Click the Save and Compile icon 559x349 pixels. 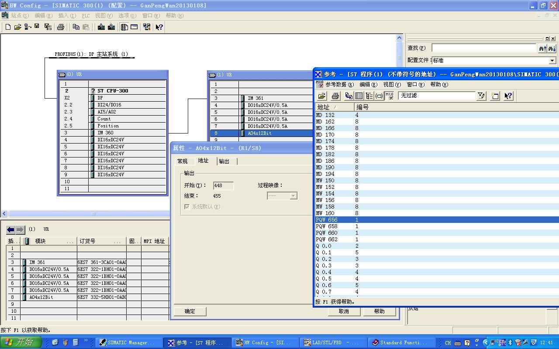[x=48, y=27]
